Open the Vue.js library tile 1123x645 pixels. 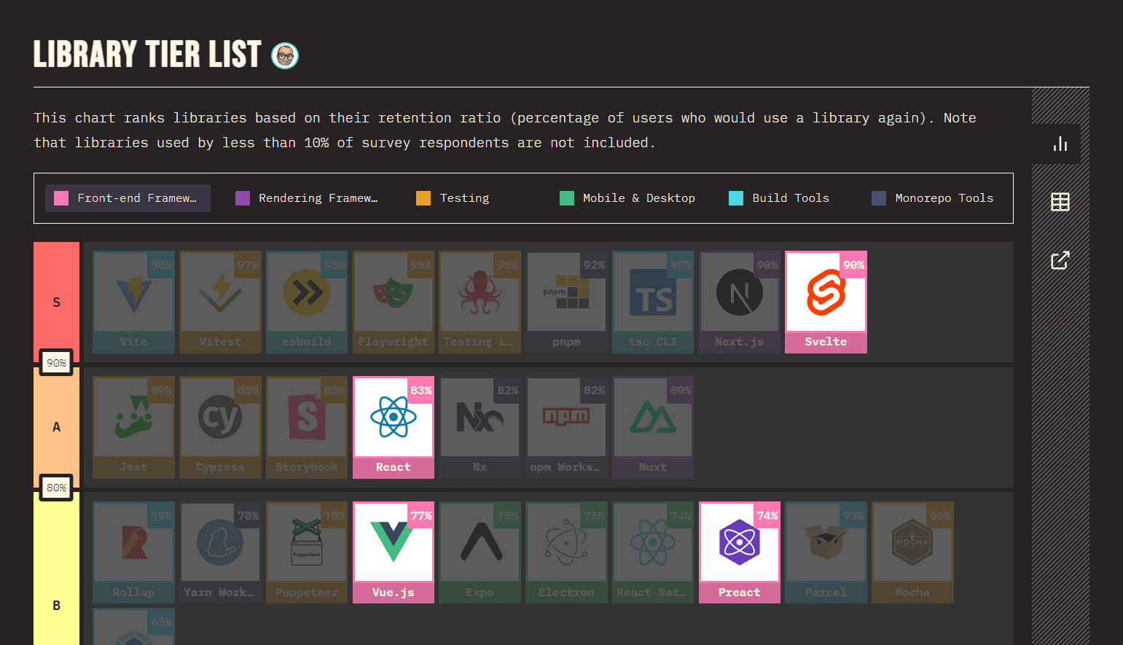click(x=394, y=552)
